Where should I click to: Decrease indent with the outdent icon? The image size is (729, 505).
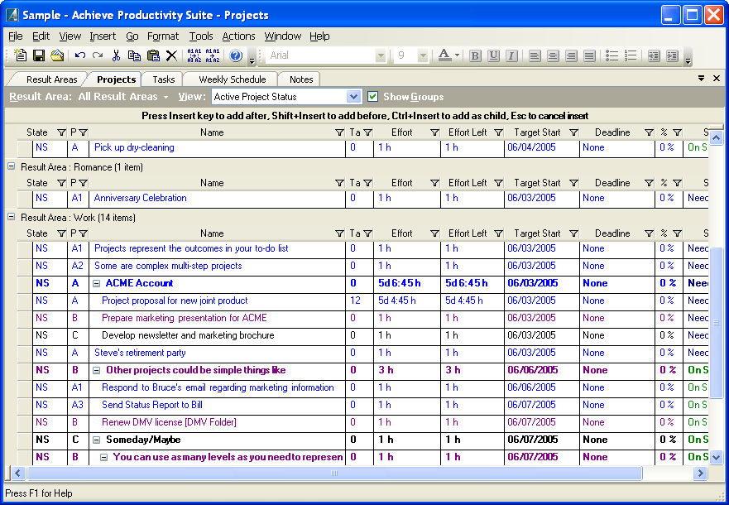click(x=654, y=55)
